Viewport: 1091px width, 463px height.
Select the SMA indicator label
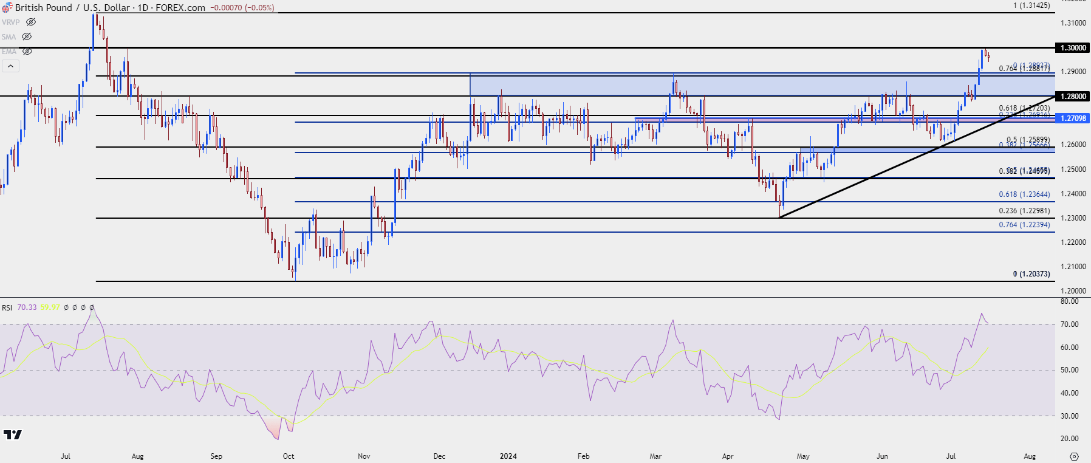(9, 36)
